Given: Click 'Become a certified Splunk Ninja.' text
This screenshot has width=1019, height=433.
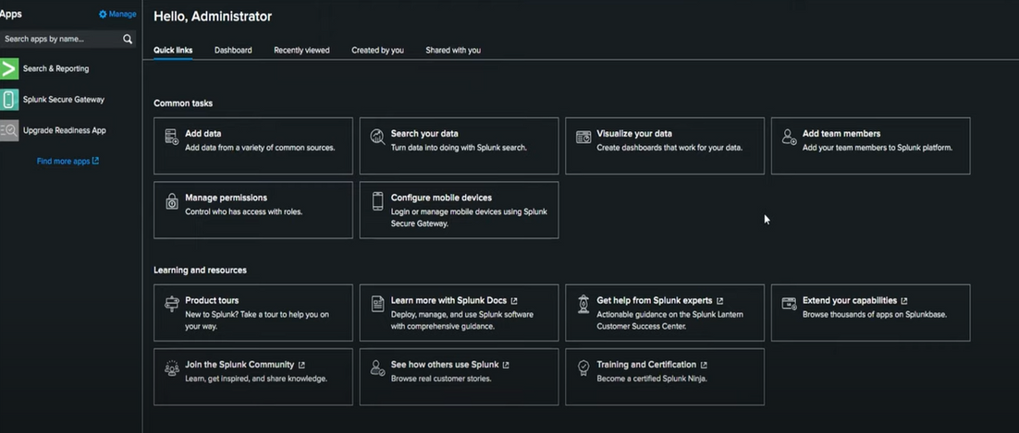Looking at the screenshot, I should [x=652, y=379].
